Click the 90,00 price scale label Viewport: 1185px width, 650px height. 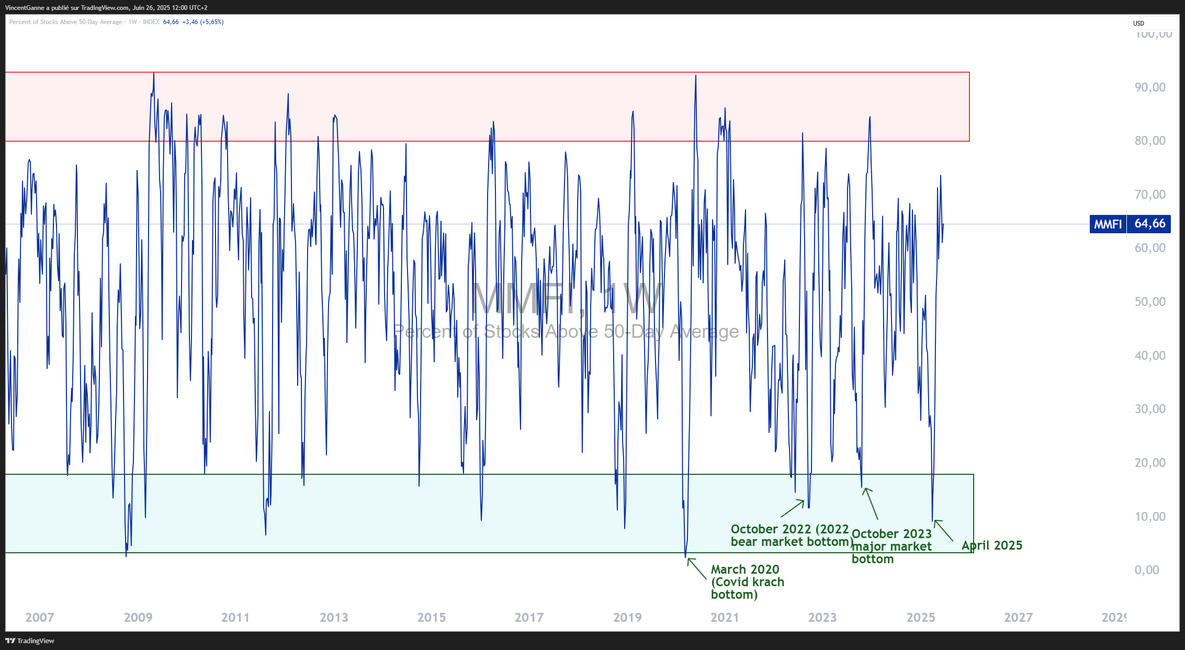coord(1150,87)
